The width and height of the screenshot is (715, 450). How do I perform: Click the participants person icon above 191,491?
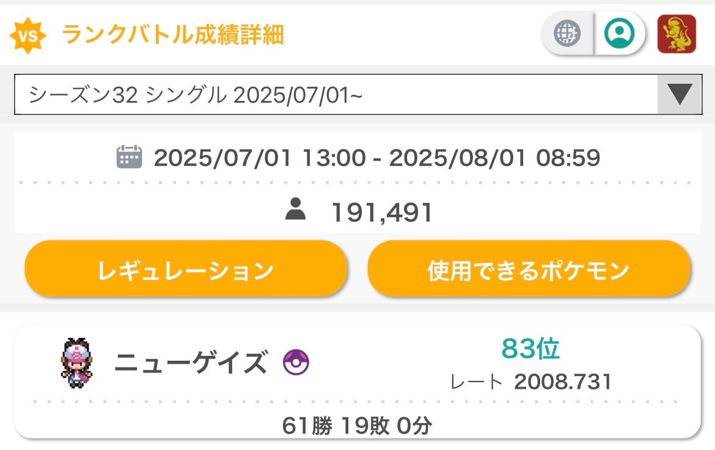click(x=297, y=211)
